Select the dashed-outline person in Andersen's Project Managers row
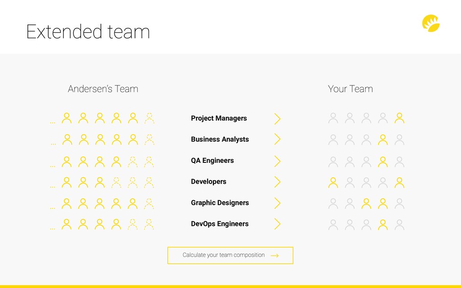 pyautogui.click(x=149, y=118)
